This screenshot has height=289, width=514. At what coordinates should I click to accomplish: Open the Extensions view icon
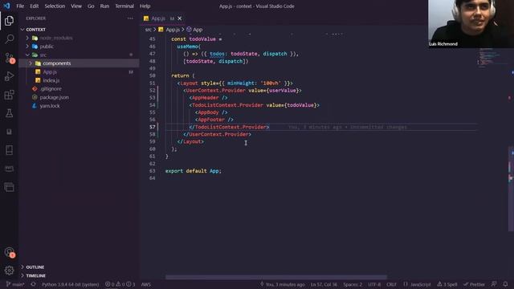(x=9, y=95)
